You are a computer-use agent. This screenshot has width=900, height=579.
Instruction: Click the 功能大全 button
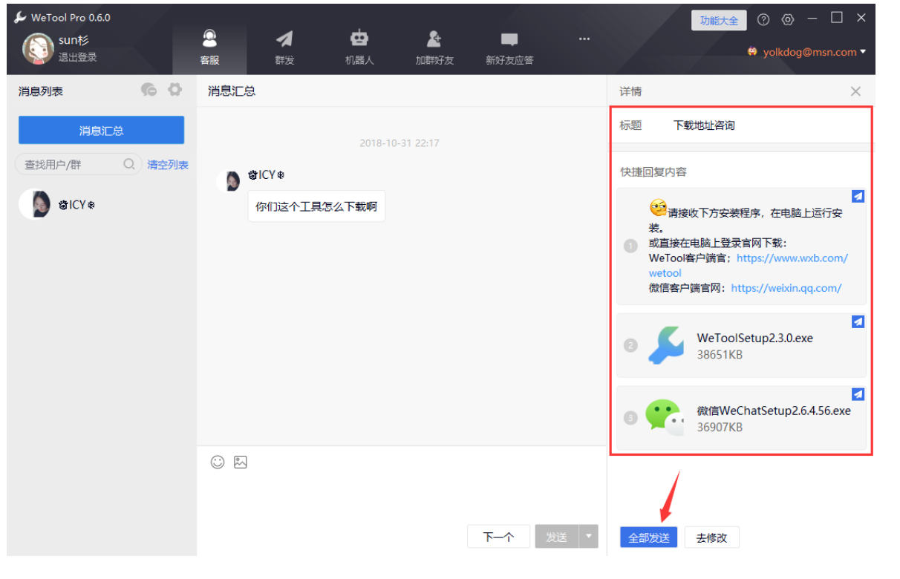(x=719, y=20)
